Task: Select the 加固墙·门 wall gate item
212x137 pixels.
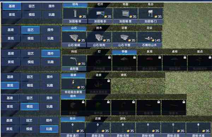Action: 151,16
